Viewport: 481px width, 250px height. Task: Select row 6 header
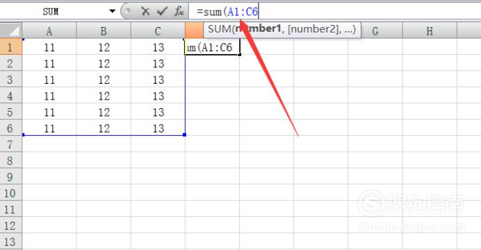point(10,128)
